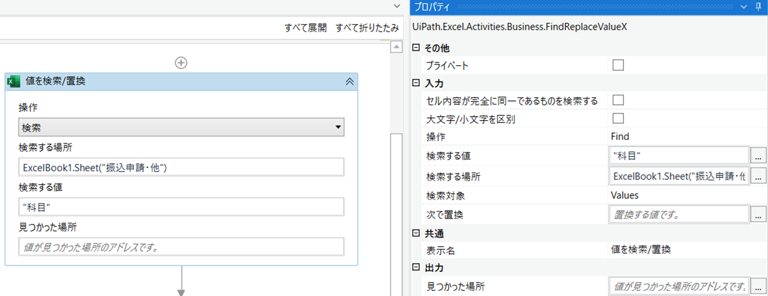
Task: Click the 見つかった場所 property field in properties panel
Action: tap(679, 286)
